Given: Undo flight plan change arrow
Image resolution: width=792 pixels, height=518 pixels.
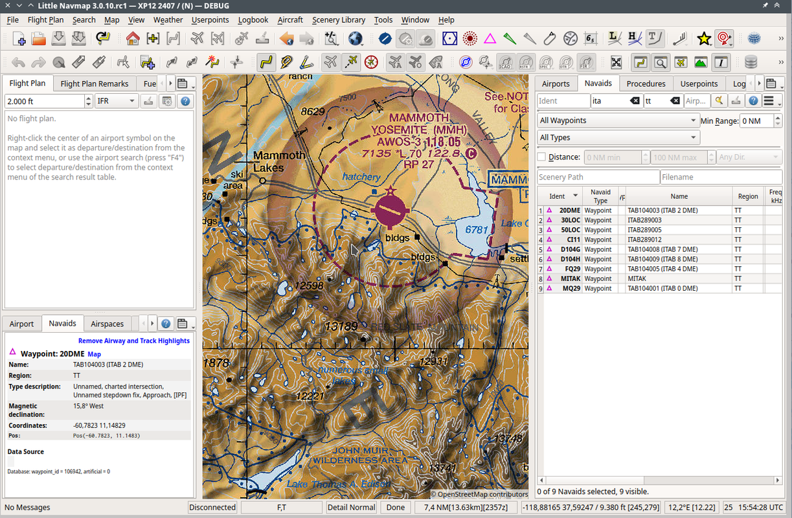Looking at the screenshot, I should tap(18, 62).
